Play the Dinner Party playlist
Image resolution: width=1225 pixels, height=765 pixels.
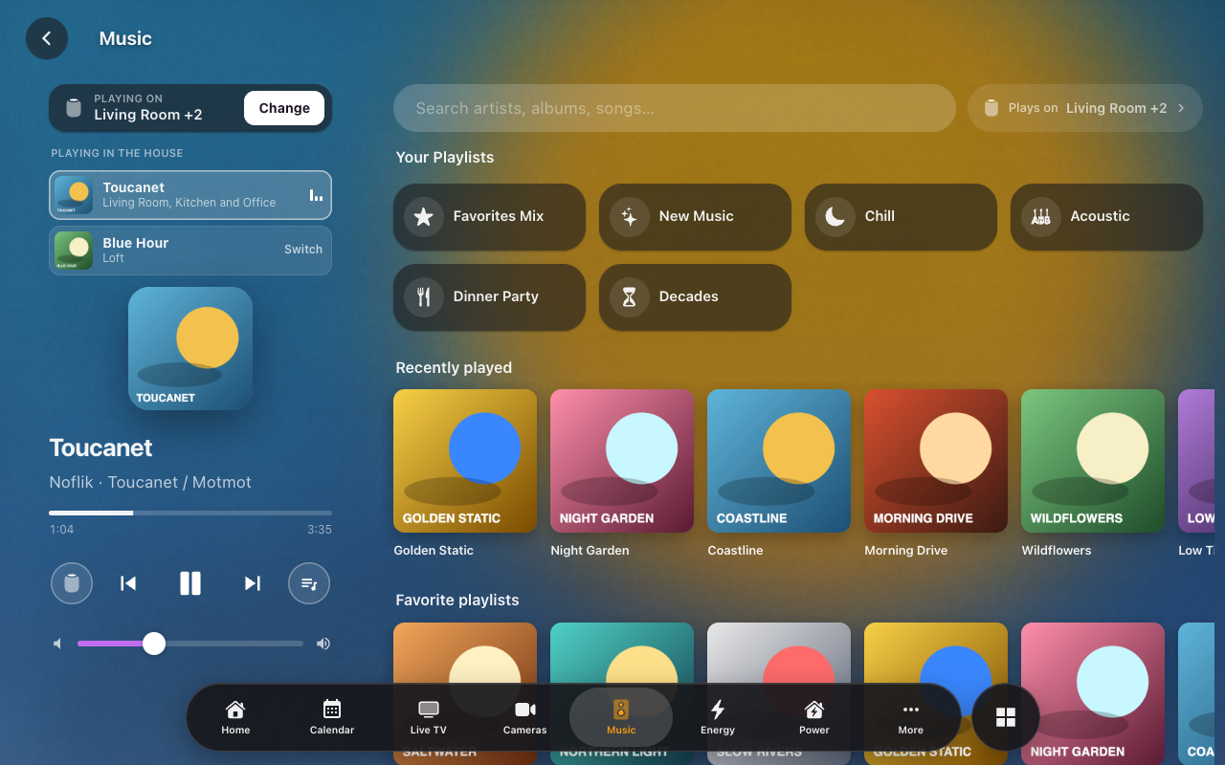(489, 297)
